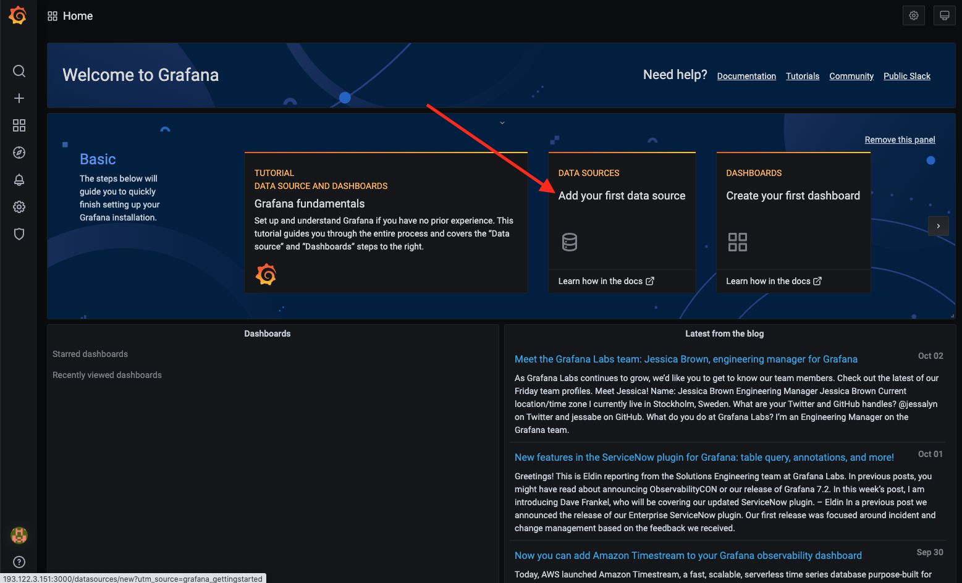This screenshot has width=962, height=583.
Task: Click Create your first dashboard
Action: pos(793,196)
